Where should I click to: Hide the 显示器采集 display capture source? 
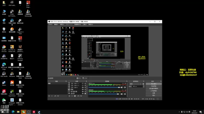[83, 91]
